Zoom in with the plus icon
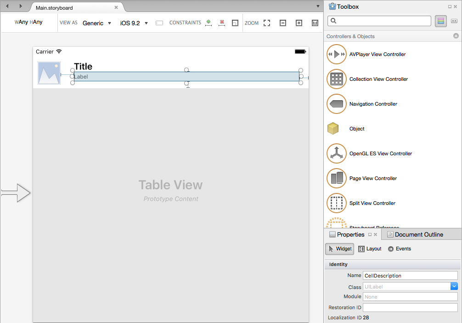 coord(299,23)
